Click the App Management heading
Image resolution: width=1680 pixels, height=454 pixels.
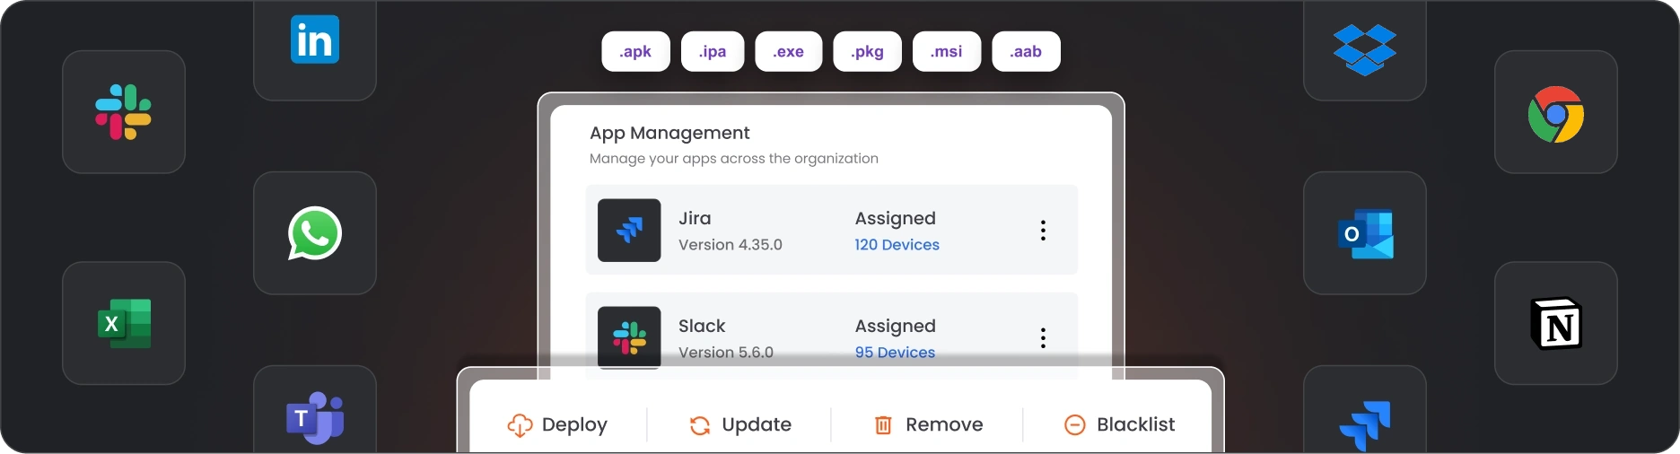pos(669,134)
